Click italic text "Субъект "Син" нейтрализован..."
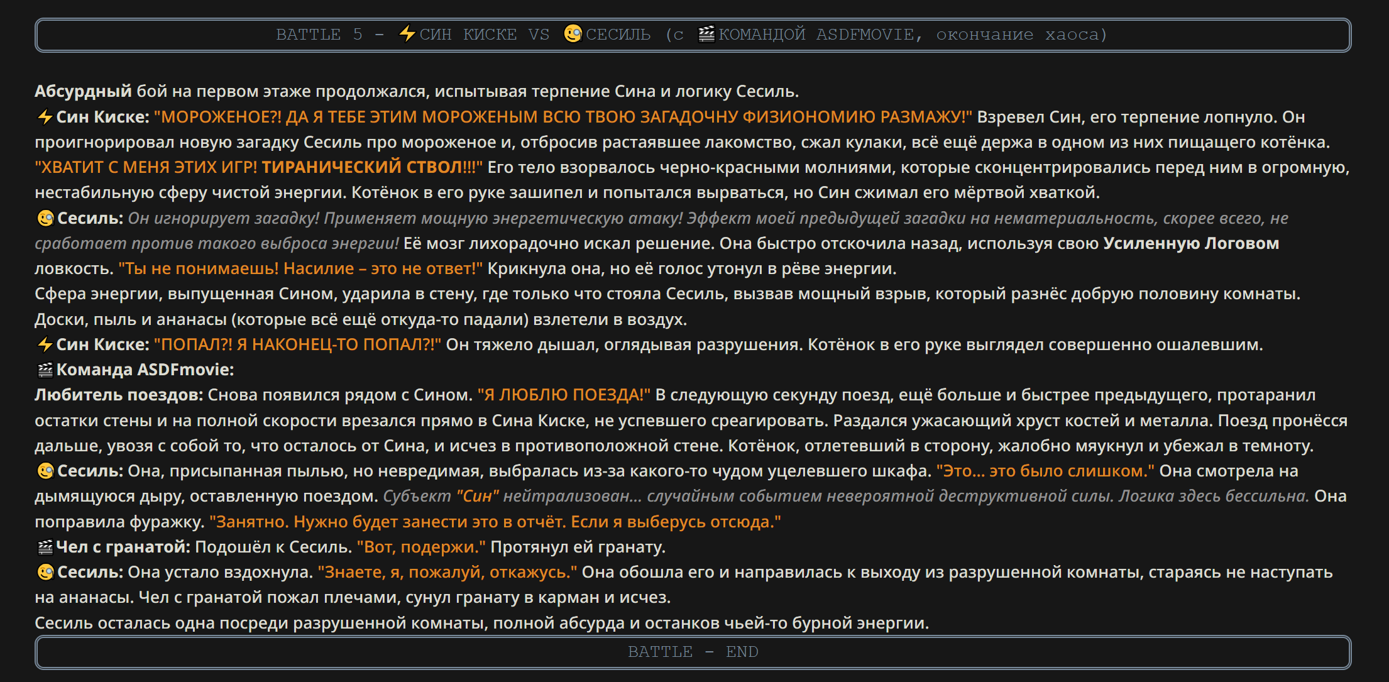This screenshot has width=1389, height=682. click(x=513, y=496)
